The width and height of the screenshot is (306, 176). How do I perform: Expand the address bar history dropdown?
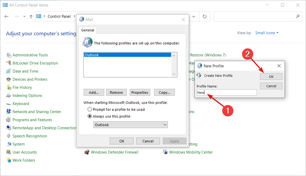click(x=193, y=17)
